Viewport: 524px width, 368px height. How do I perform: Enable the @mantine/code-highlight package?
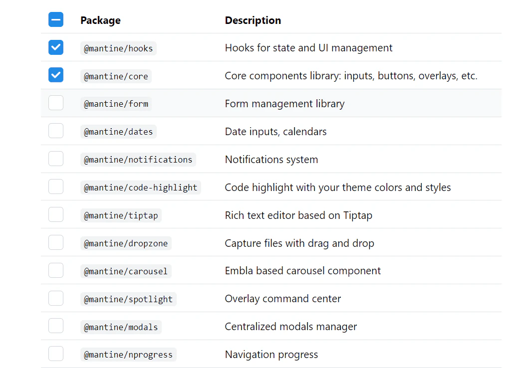point(56,186)
